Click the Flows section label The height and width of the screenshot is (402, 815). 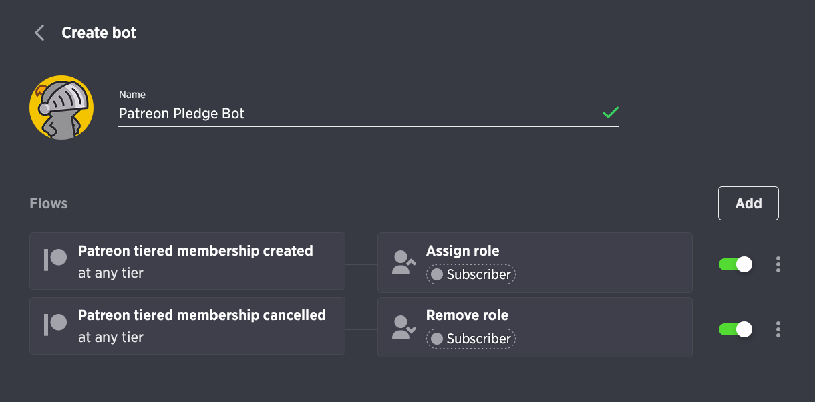tap(49, 203)
